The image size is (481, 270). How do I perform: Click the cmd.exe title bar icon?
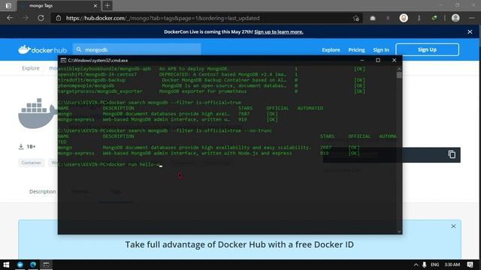[63, 60]
